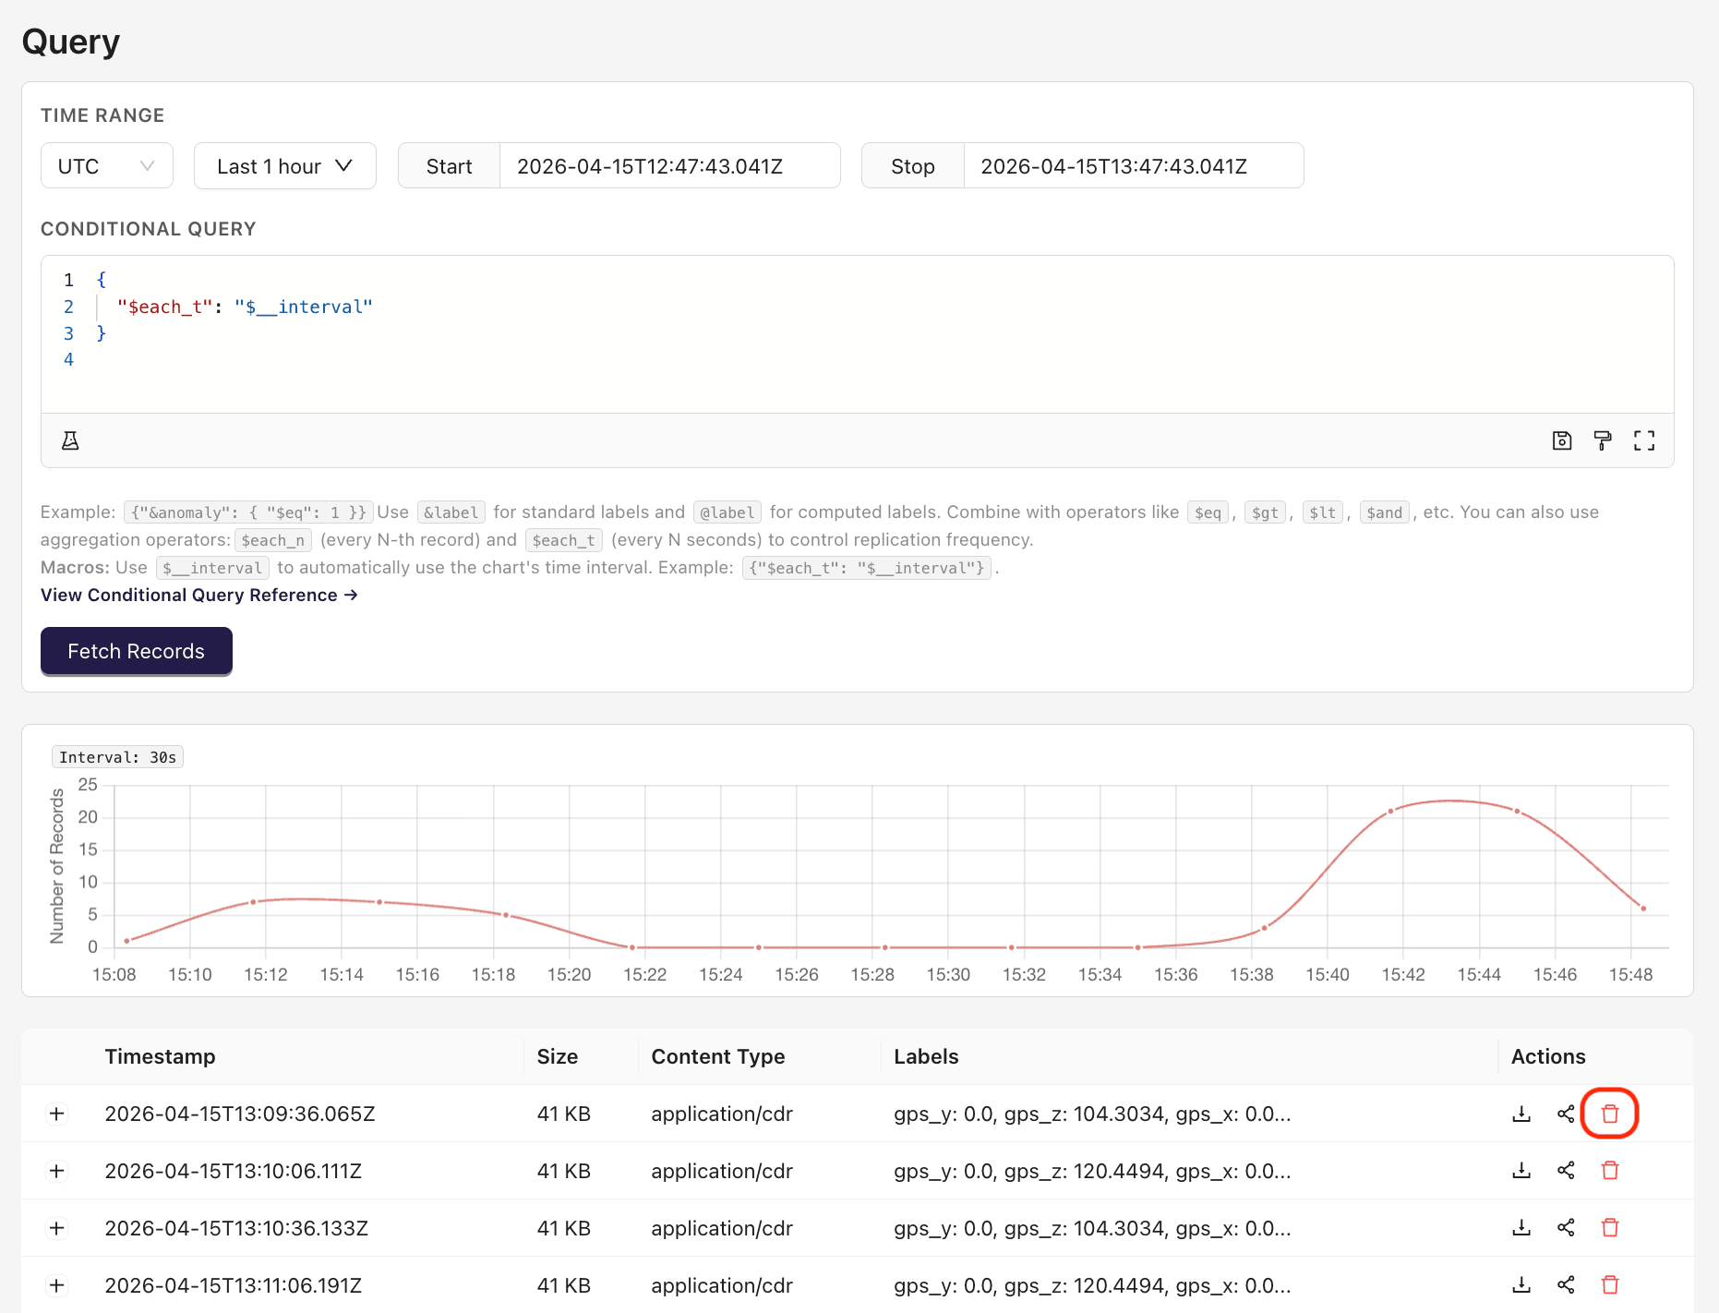This screenshot has height=1313, width=1719.
Task: Click the format query paint-roller icon
Action: click(1603, 440)
